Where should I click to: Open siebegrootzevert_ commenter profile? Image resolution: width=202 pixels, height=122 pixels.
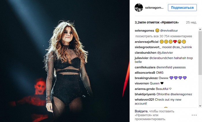[148, 47]
